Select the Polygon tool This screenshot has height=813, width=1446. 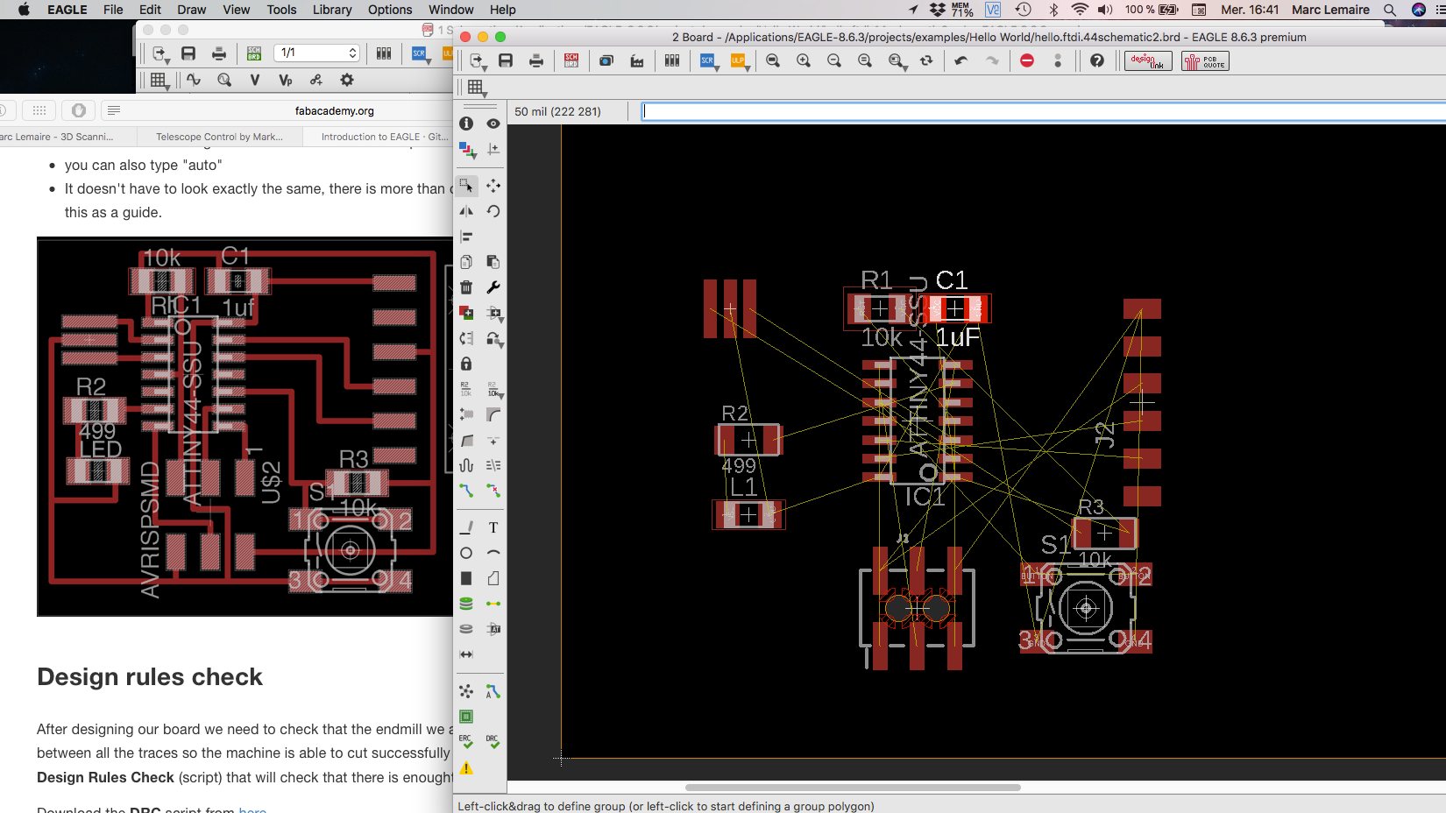click(493, 578)
